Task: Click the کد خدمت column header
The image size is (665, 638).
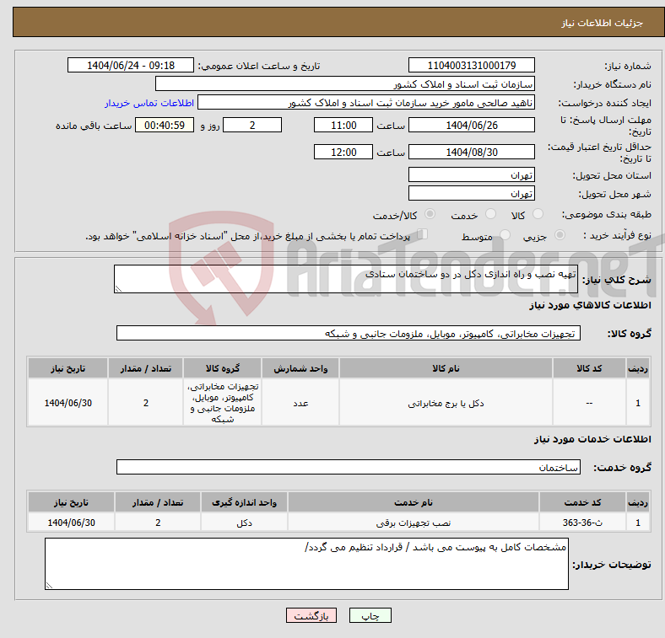Action: pos(582,502)
